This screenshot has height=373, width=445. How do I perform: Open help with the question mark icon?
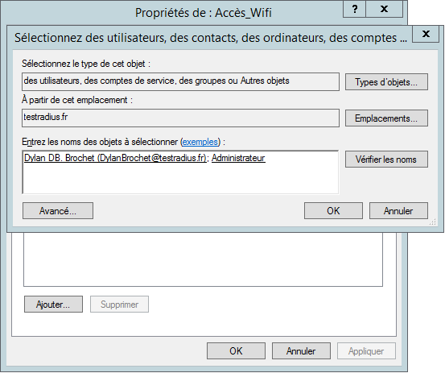coord(354,10)
